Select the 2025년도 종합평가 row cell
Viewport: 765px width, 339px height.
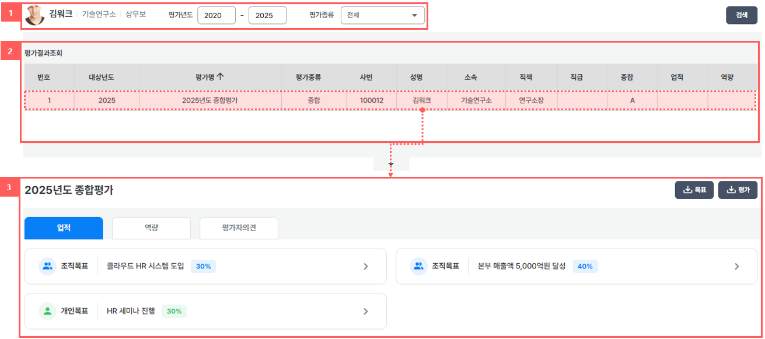(210, 100)
